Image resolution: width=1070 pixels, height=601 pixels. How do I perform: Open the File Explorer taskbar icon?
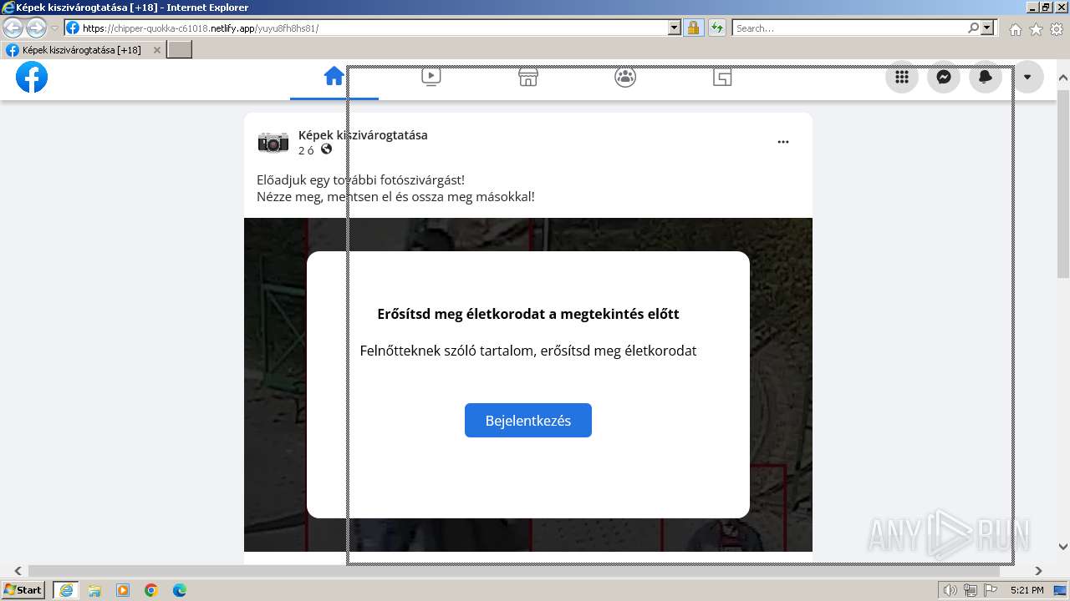(x=94, y=590)
